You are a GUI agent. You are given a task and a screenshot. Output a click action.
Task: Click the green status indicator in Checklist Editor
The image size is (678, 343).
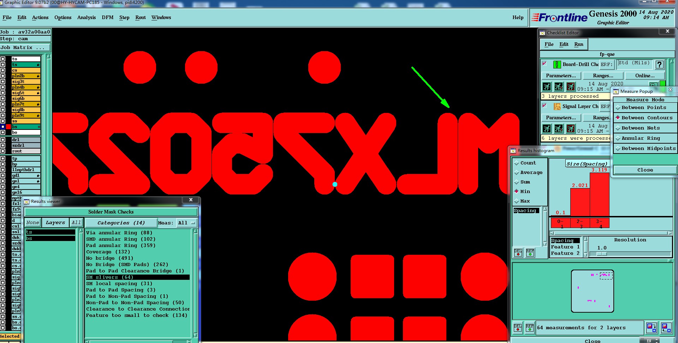[x=663, y=84]
